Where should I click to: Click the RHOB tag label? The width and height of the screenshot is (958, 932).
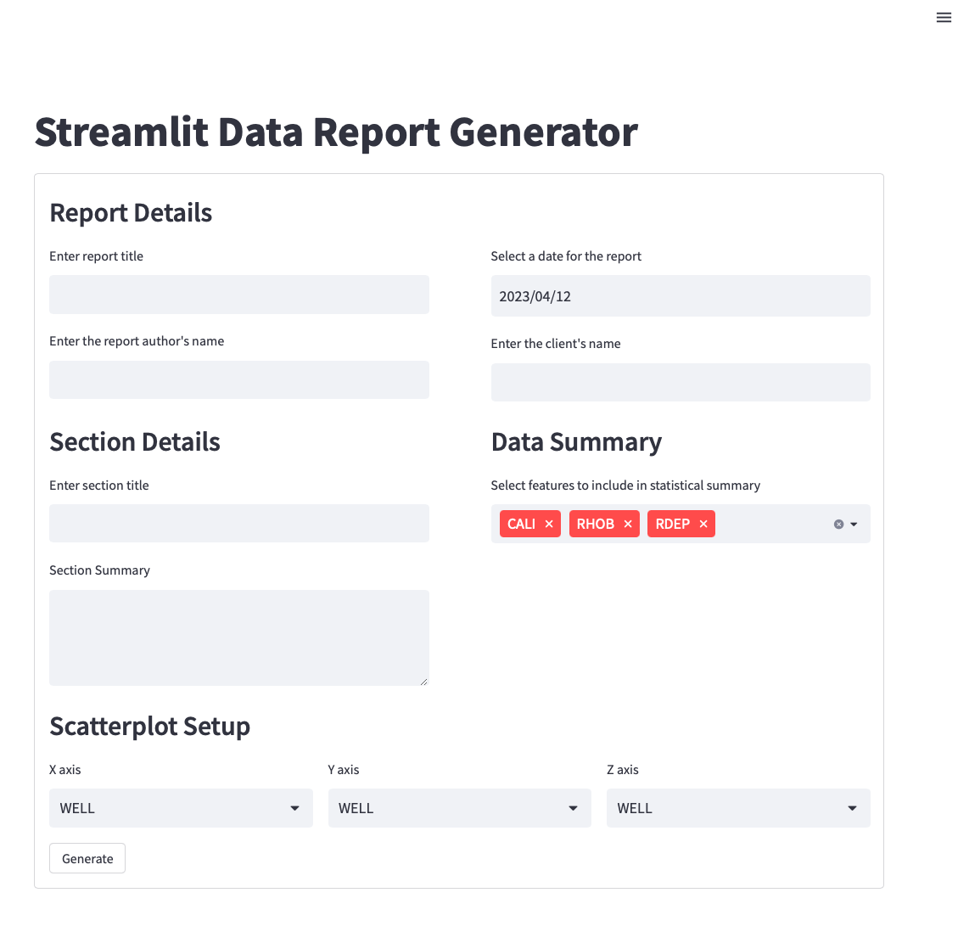point(595,525)
